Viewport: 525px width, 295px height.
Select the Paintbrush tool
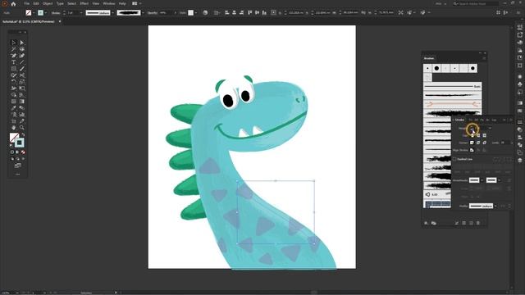22,69
